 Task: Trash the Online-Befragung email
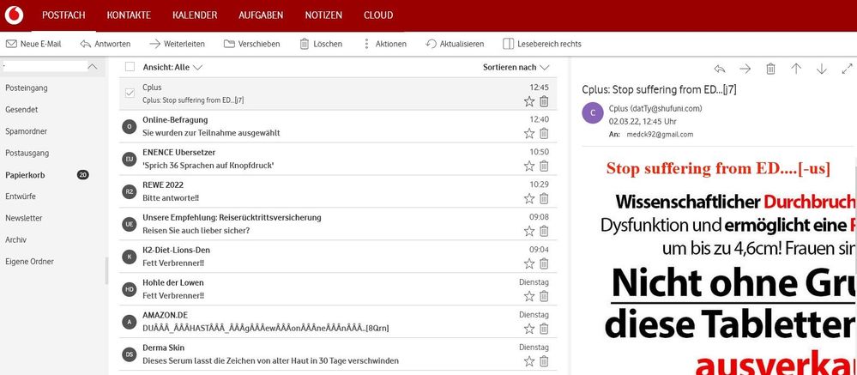click(544, 133)
